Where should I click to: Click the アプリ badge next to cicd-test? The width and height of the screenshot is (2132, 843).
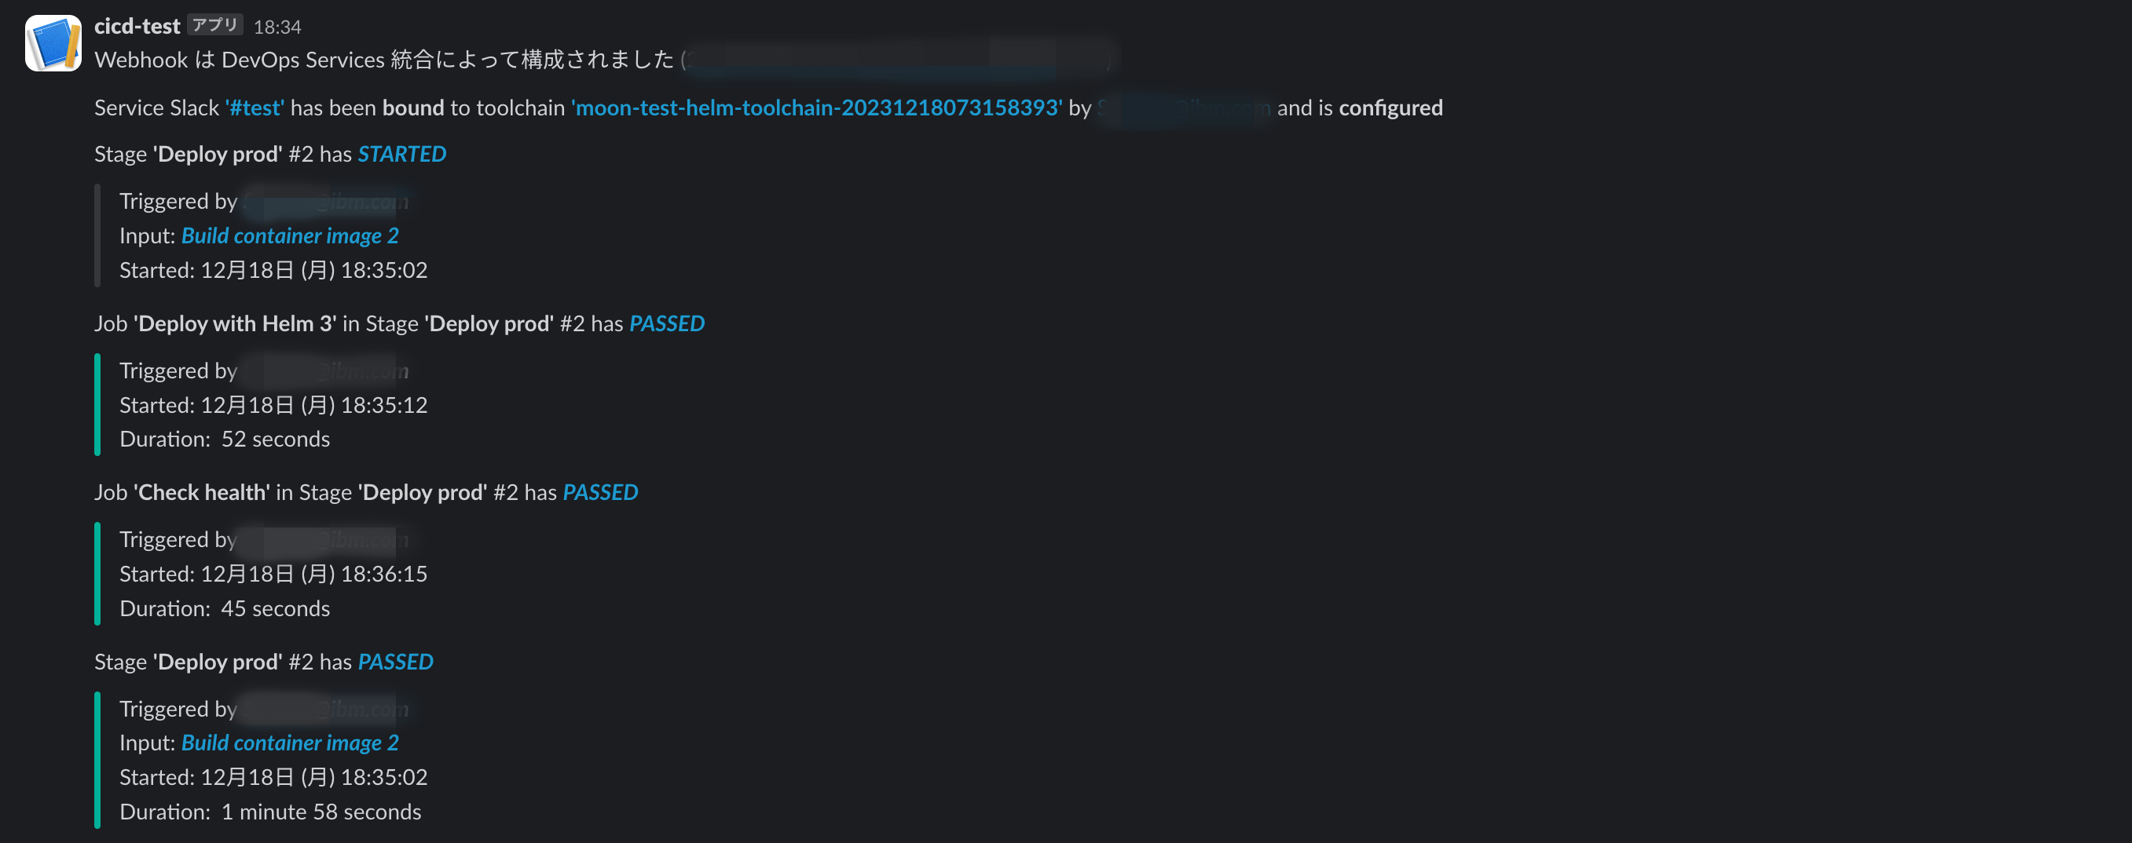[x=215, y=25]
